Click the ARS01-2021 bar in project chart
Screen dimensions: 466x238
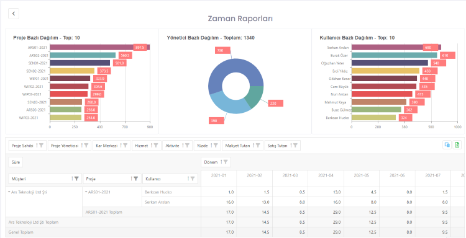(x=99, y=48)
